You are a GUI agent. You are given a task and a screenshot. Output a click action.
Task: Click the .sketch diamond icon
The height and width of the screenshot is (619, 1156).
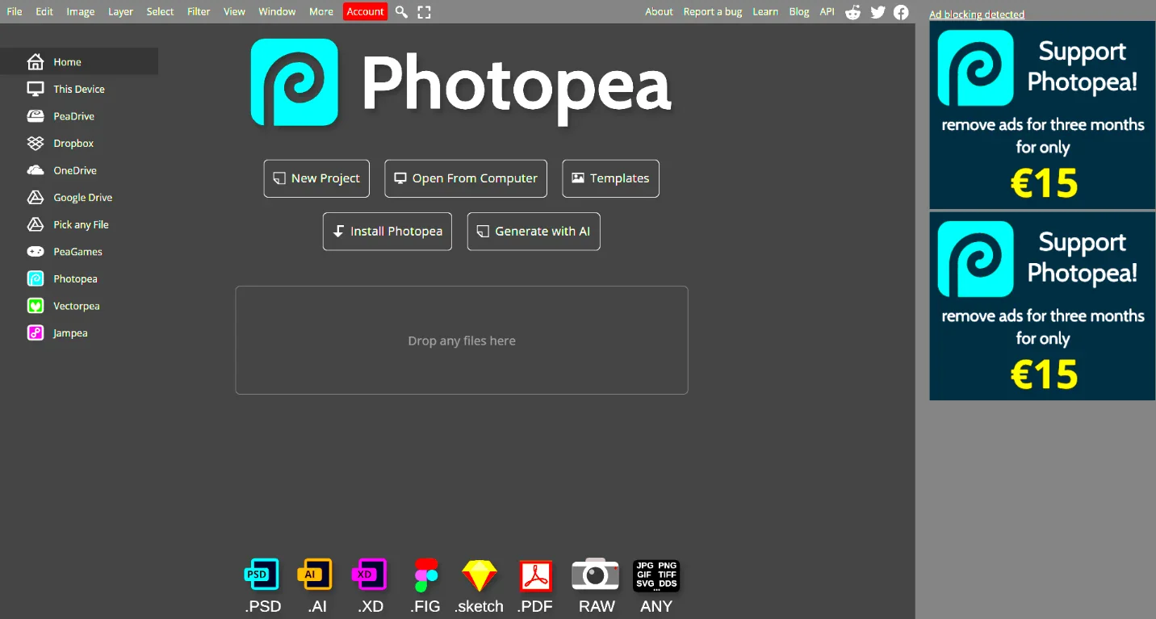coord(480,575)
